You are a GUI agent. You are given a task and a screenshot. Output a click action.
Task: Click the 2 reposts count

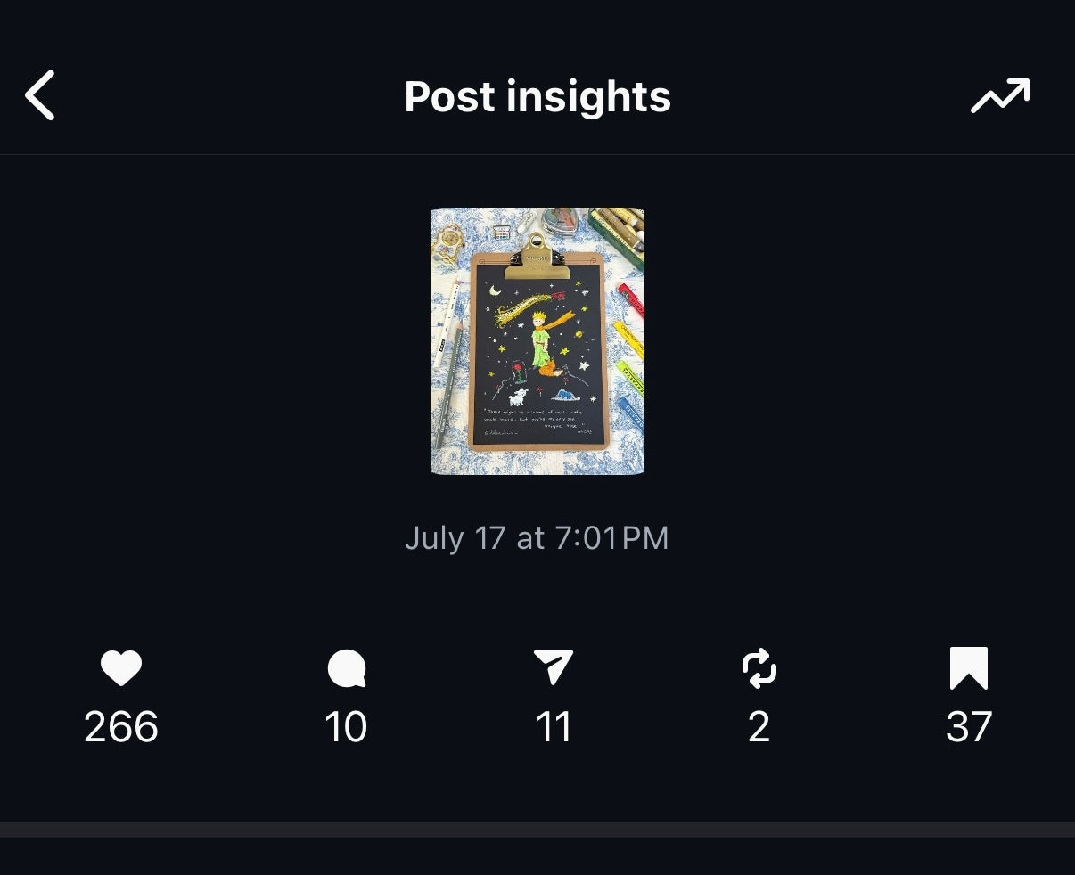(759, 727)
